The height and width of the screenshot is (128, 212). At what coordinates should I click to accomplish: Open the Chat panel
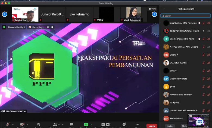point(71,124)
